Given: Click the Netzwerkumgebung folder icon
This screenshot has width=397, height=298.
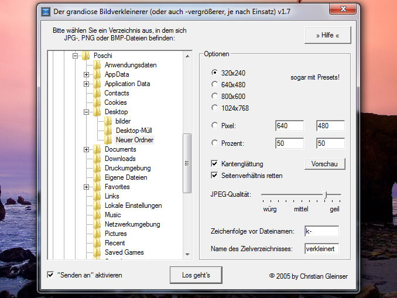Looking at the screenshot, I should (97, 224).
